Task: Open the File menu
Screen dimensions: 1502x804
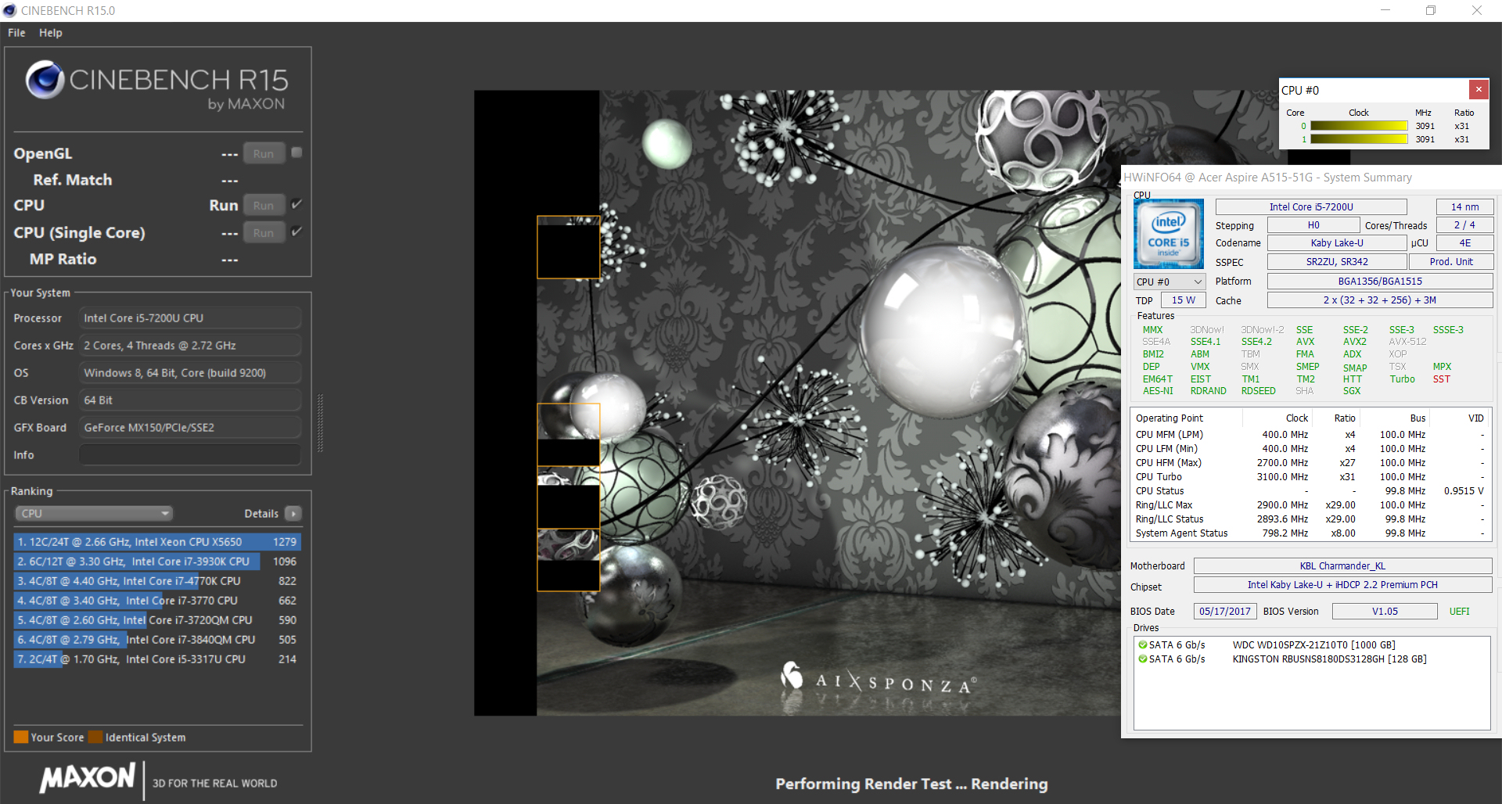Action: [x=16, y=33]
